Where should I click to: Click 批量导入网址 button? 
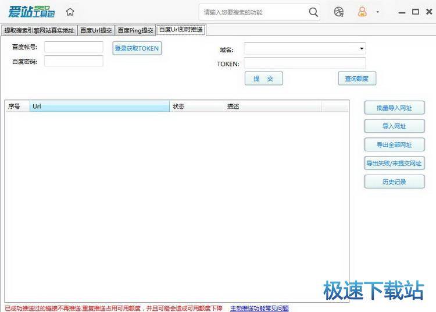pyautogui.click(x=394, y=108)
